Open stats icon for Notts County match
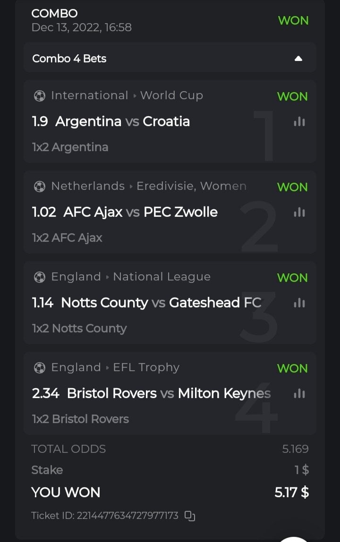340x542 pixels. click(299, 303)
